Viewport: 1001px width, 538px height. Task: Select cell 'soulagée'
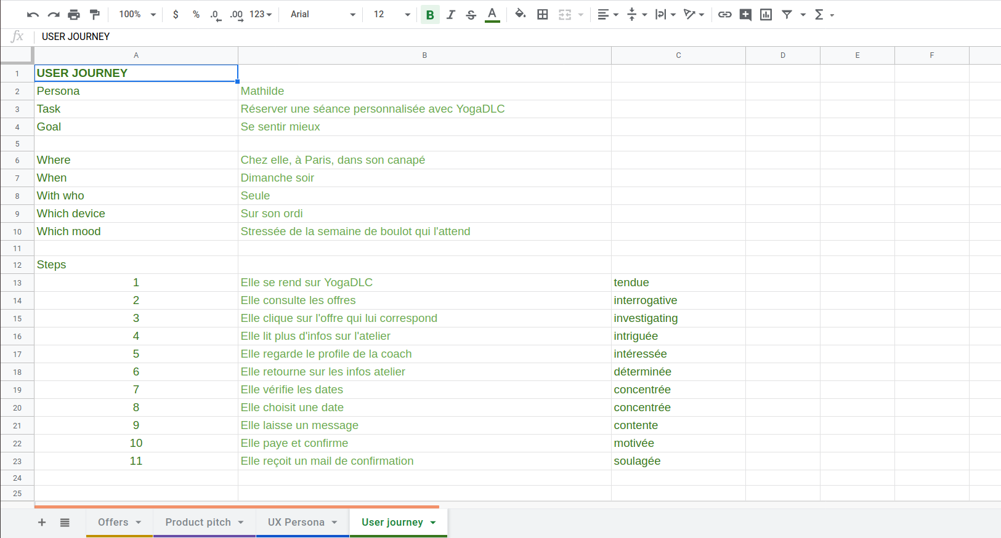pyautogui.click(x=678, y=461)
